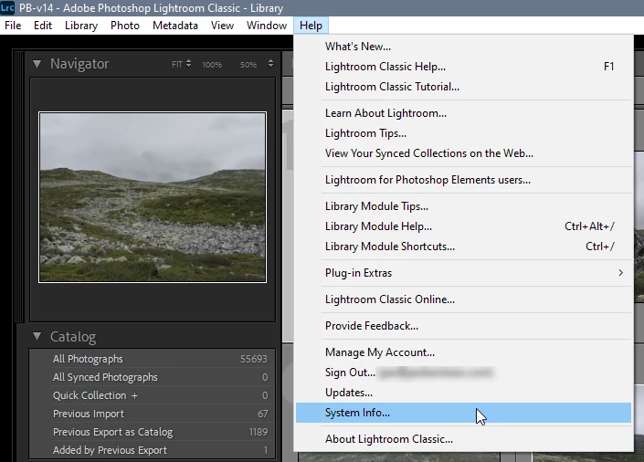Open Lightroom Classic Tutorial…
The height and width of the screenshot is (462, 644).
click(463, 87)
